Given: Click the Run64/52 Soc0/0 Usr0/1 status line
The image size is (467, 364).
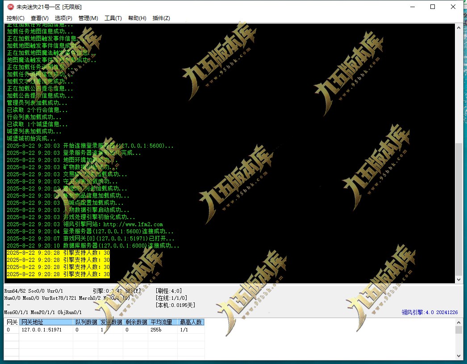Looking at the screenshot, I should pyautogui.click(x=33, y=291).
